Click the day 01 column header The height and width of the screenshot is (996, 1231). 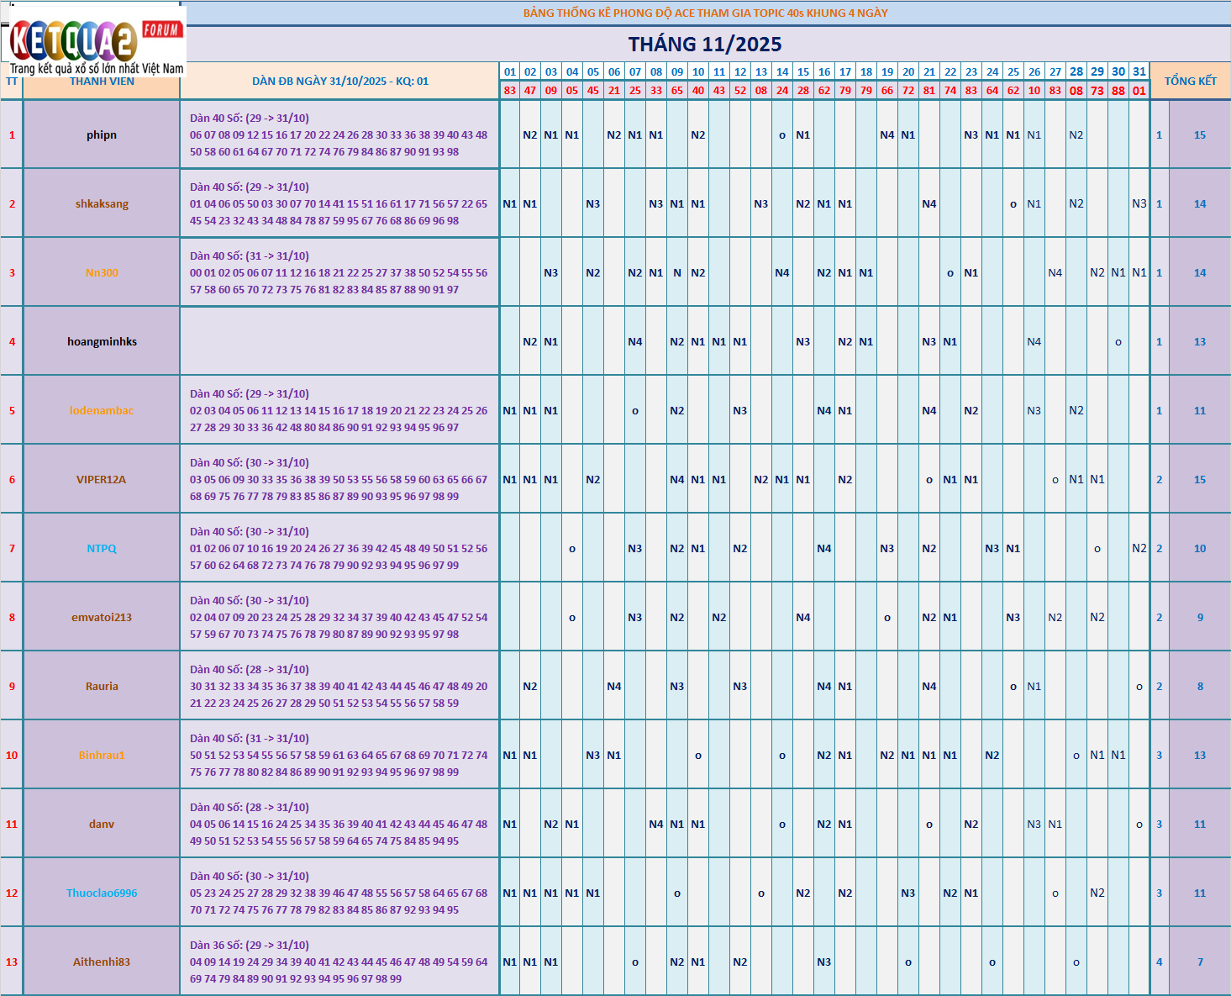click(x=510, y=72)
